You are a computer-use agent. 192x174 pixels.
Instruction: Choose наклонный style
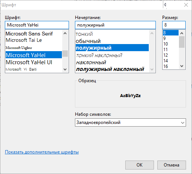pyautogui.click(x=112, y=62)
